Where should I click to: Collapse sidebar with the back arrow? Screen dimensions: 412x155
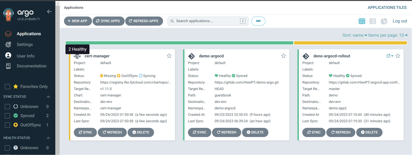coord(49,12)
